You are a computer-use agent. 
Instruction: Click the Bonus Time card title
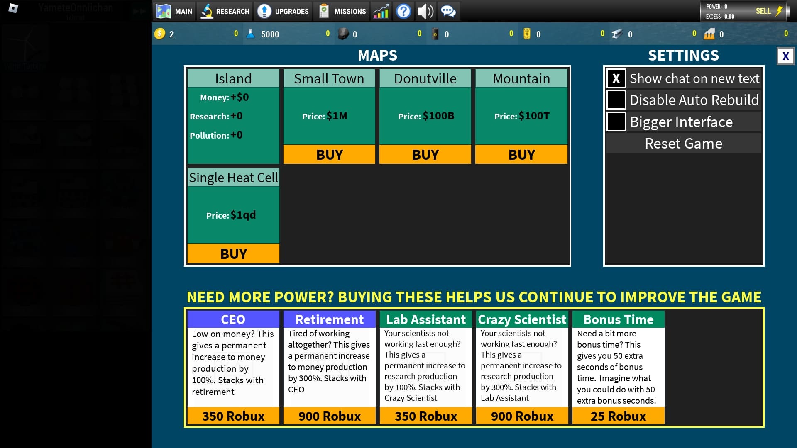pyautogui.click(x=619, y=319)
